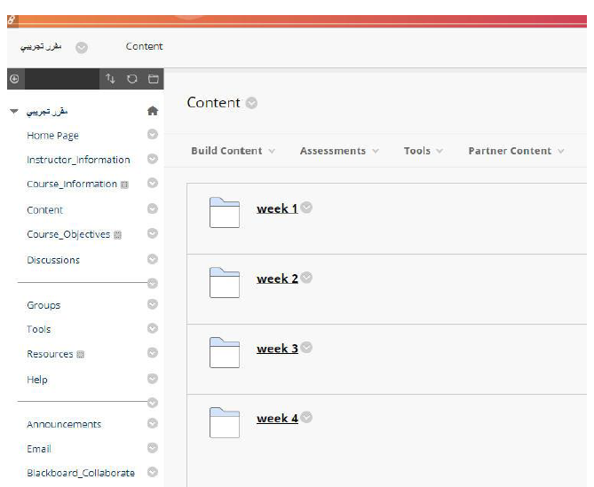Open chevron on second sidebar divider

click(153, 403)
